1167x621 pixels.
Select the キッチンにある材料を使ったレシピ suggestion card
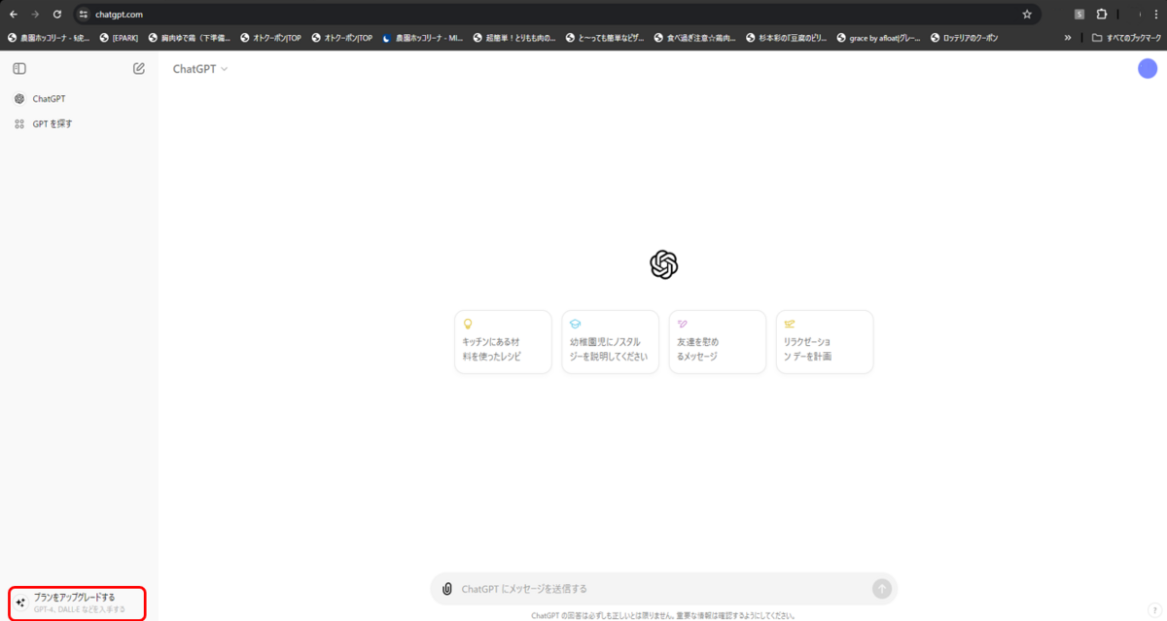pos(503,342)
